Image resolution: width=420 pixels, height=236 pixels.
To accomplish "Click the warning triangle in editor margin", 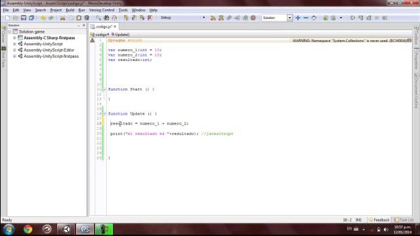I will (x=93, y=40).
